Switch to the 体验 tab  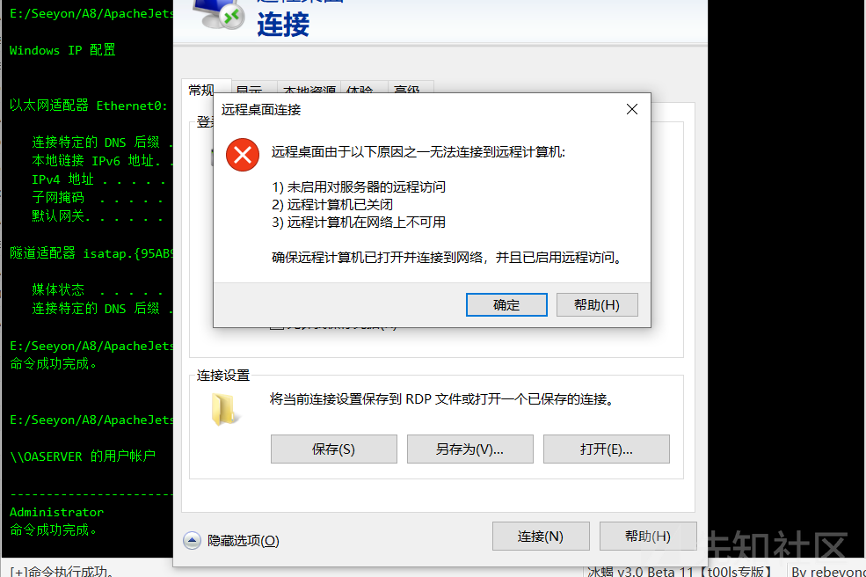tap(360, 89)
